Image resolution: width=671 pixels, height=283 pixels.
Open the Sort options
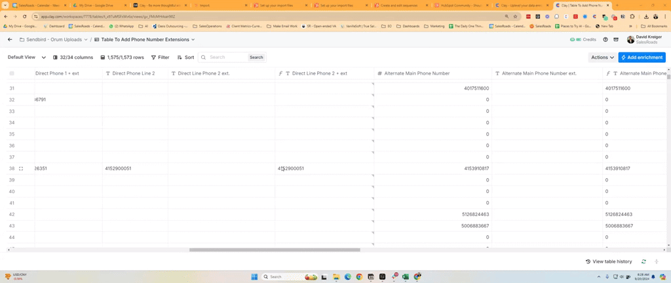pos(185,58)
